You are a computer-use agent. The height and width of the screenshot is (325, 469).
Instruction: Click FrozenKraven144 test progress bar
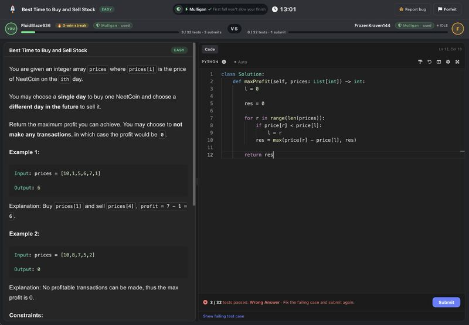click(368, 32)
